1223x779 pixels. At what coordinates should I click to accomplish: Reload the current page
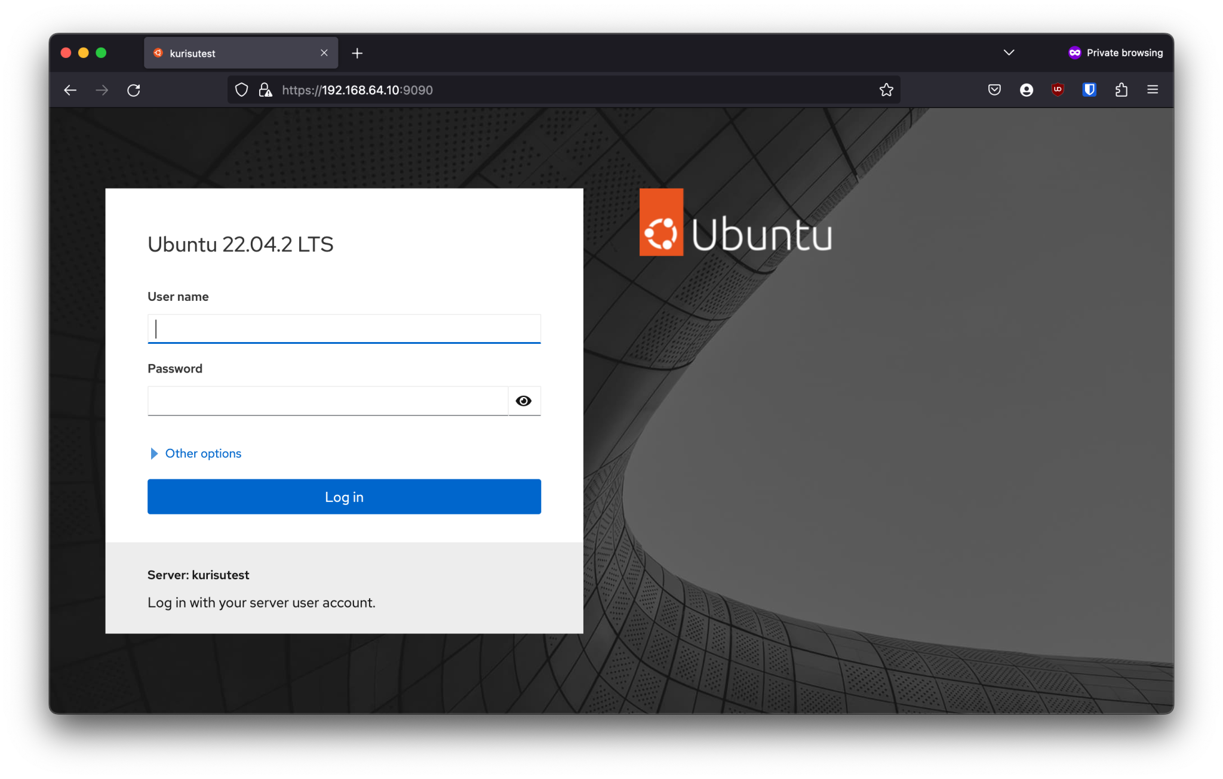134,90
